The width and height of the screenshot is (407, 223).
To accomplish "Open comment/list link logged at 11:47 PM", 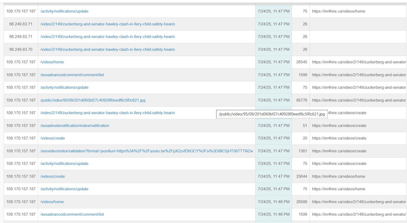I will click(x=72, y=75).
